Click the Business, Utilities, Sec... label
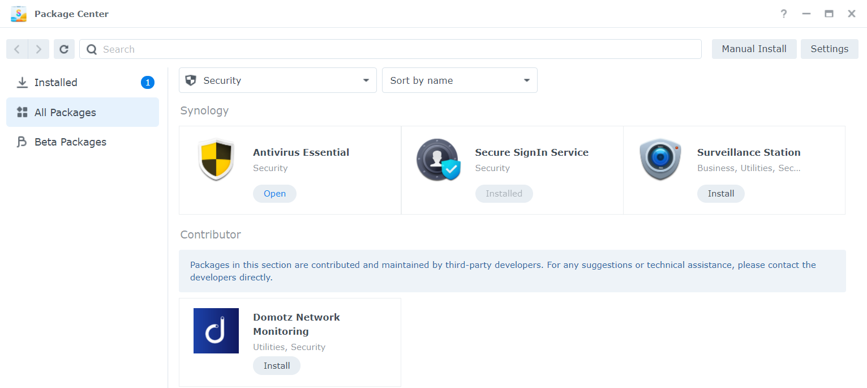 pos(749,168)
